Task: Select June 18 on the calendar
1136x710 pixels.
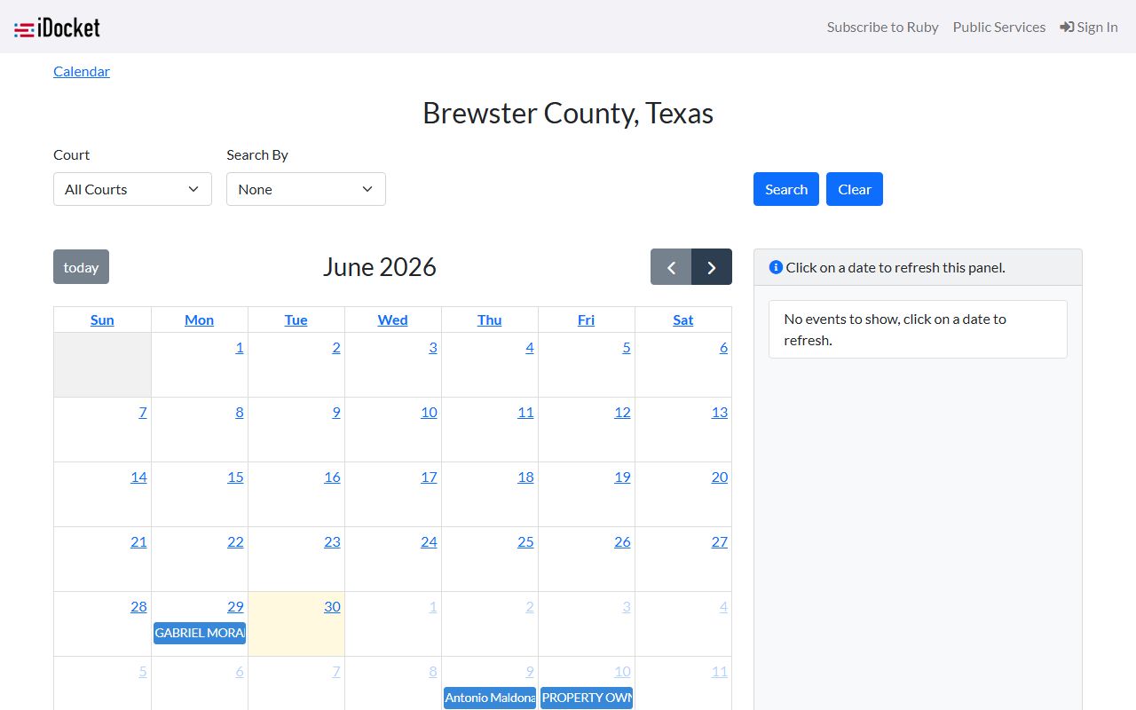Action: tap(525, 477)
